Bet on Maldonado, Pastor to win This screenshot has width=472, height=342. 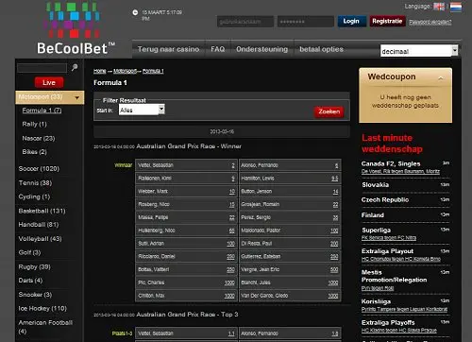290,231
